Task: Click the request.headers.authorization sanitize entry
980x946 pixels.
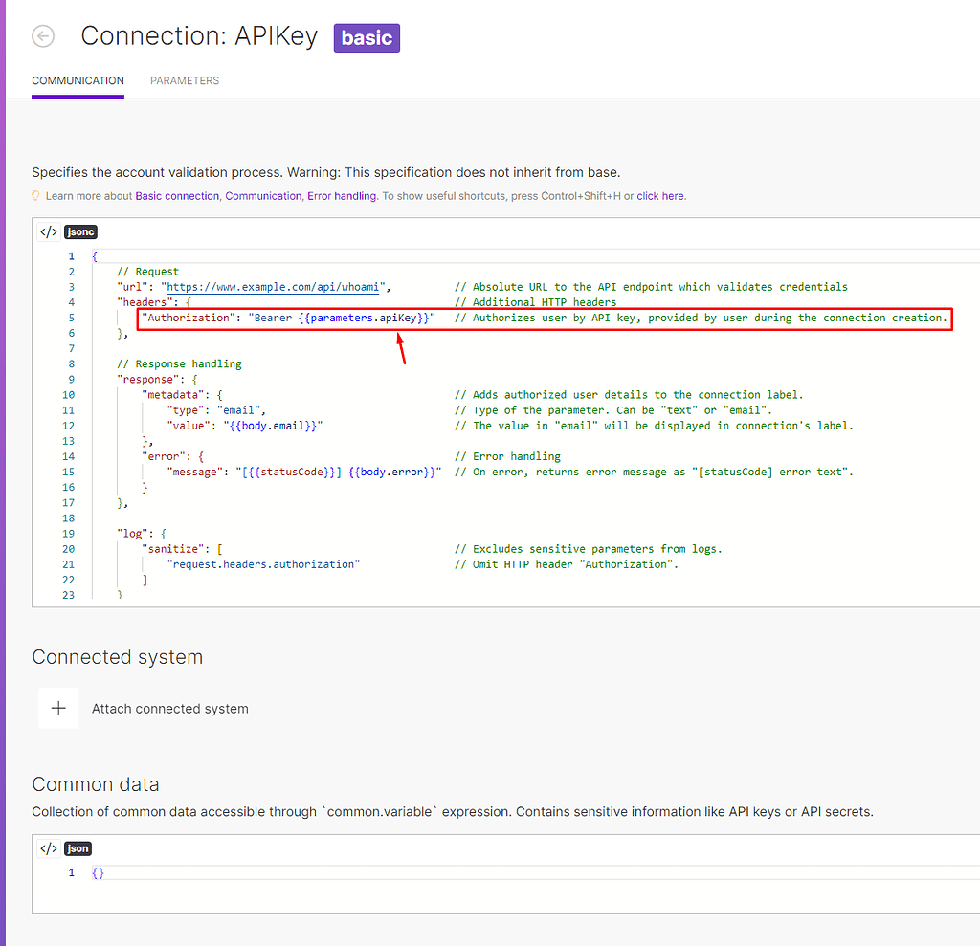Action: click(263, 564)
